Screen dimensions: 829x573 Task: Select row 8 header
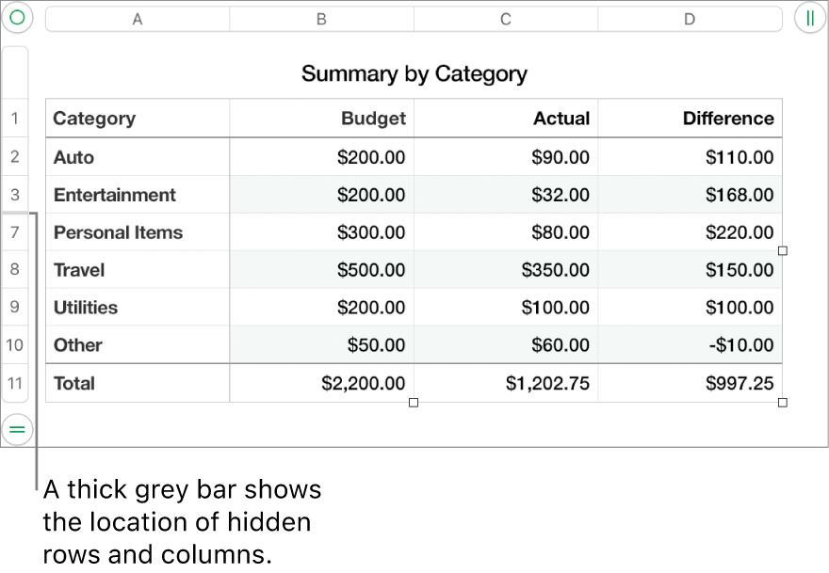click(x=15, y=269)
